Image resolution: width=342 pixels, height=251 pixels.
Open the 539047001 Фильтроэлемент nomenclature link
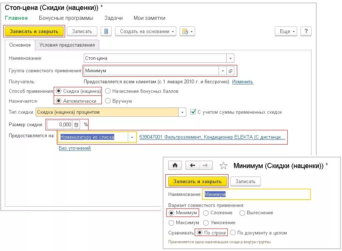(212, 137)
